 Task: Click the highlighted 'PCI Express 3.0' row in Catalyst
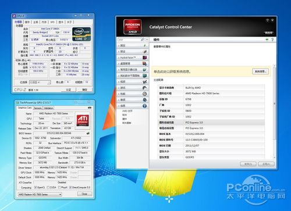211,123
